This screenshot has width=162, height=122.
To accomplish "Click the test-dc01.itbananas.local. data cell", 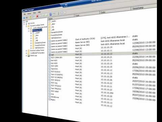I will 113,44.
